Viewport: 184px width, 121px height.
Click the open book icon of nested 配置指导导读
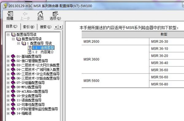[18, 39]
